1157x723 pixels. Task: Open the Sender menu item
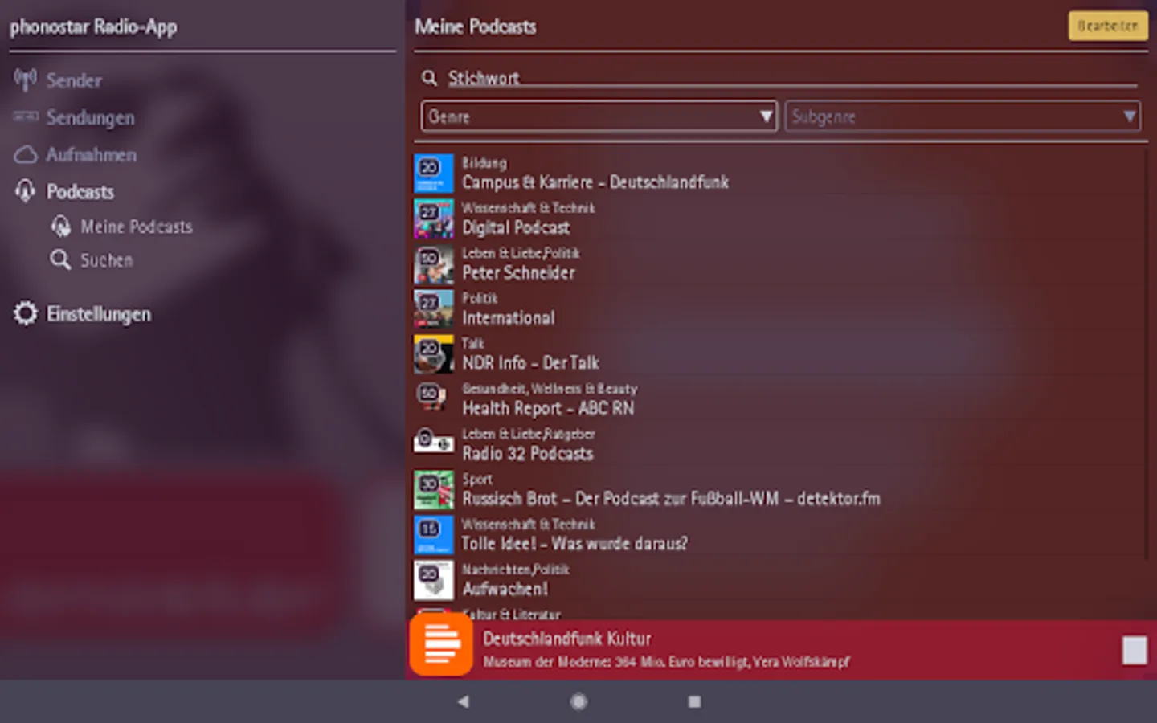coord(74,80)
